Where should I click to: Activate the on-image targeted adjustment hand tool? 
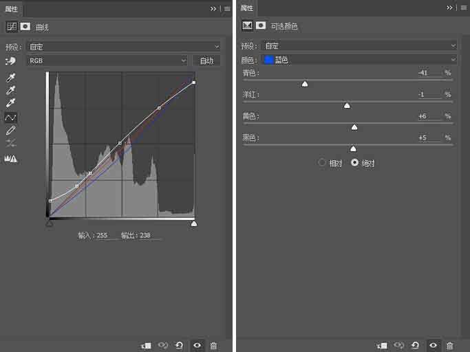11,60
